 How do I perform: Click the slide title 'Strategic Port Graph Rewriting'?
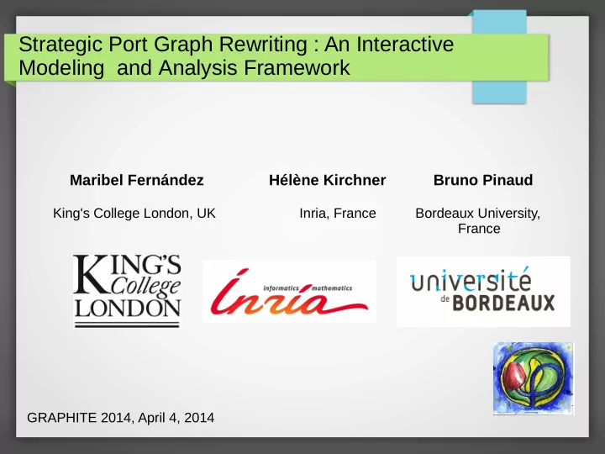236,55
